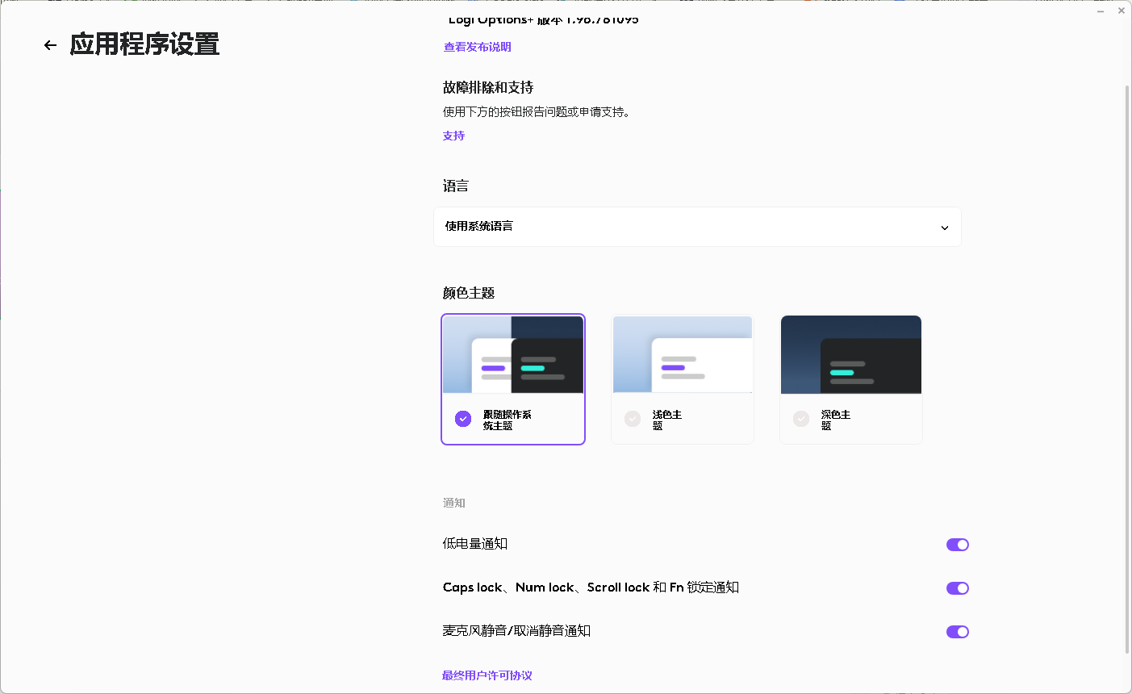Select the 跟随操作系统主题 option

point(513,379)
